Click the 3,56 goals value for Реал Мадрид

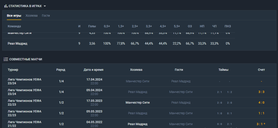click(92, 43)
